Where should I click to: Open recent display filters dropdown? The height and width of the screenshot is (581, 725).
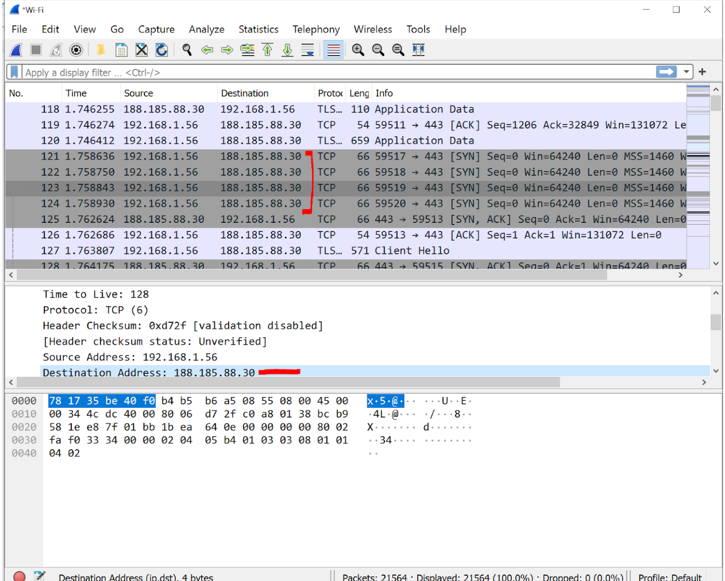coord(686,72)
